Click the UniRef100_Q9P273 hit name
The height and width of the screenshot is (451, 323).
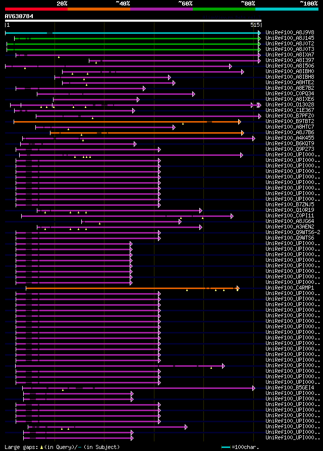[x=290, y=149]
